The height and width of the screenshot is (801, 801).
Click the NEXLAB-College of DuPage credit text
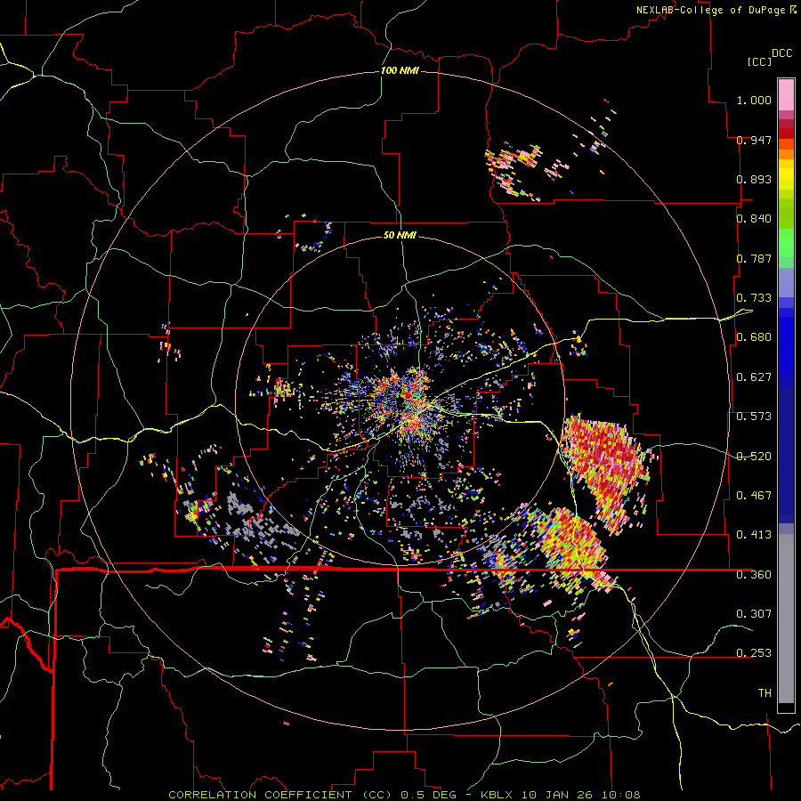coord(716,10)
